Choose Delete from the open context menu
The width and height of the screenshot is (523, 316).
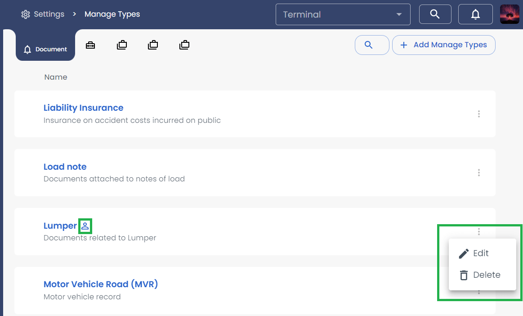click(487, 275)
